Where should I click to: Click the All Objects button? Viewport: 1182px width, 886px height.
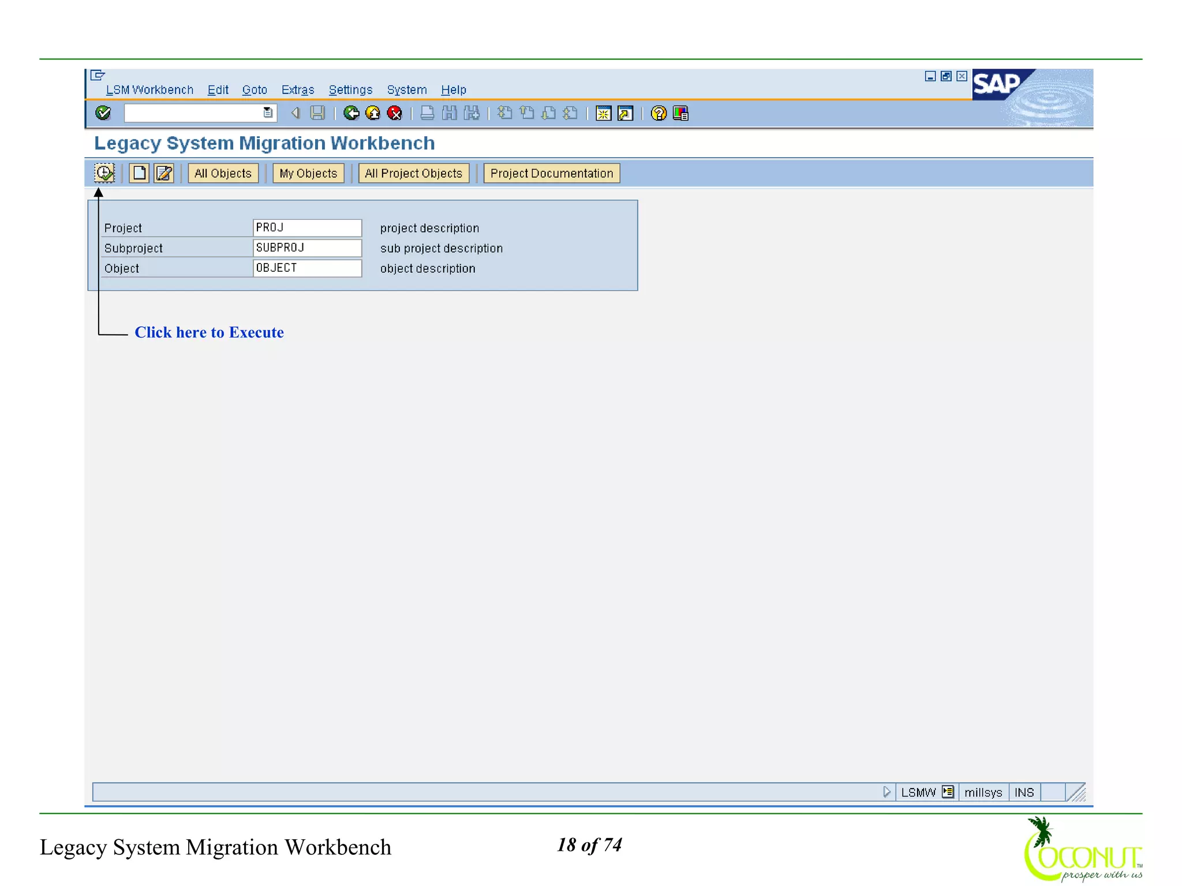pos(223,173)
